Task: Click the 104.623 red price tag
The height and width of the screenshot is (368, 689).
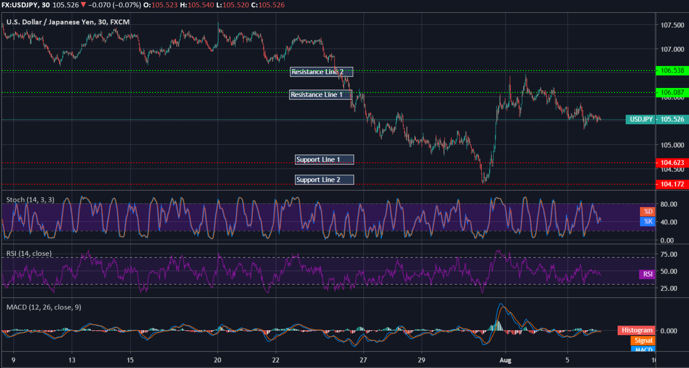Action: (672, 163)
